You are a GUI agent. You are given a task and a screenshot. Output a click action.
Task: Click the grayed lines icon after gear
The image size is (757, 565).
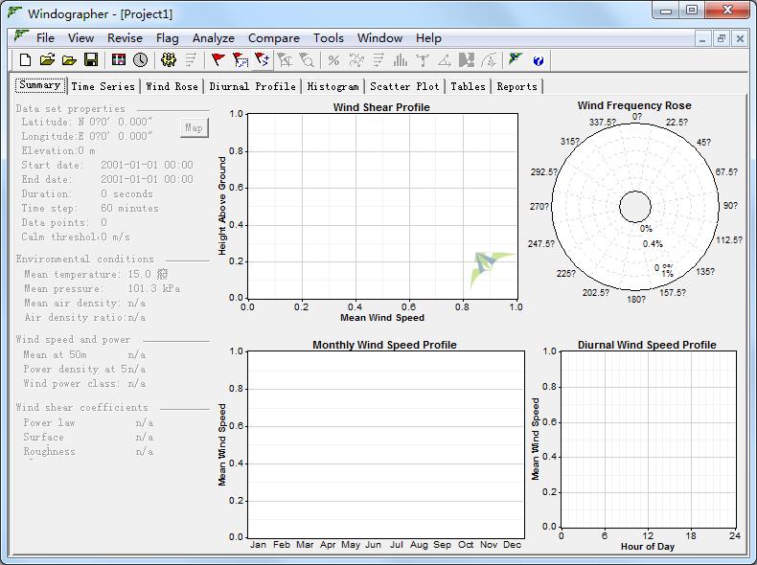click(191, 59)
